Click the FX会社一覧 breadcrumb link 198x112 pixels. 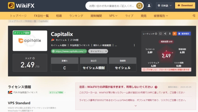[30, 21]
